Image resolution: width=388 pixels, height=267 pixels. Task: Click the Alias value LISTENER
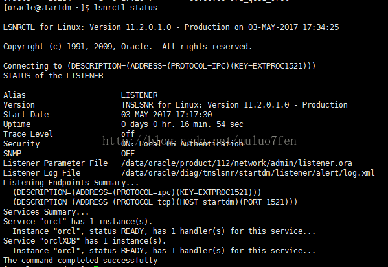click(x=139, y=95)
